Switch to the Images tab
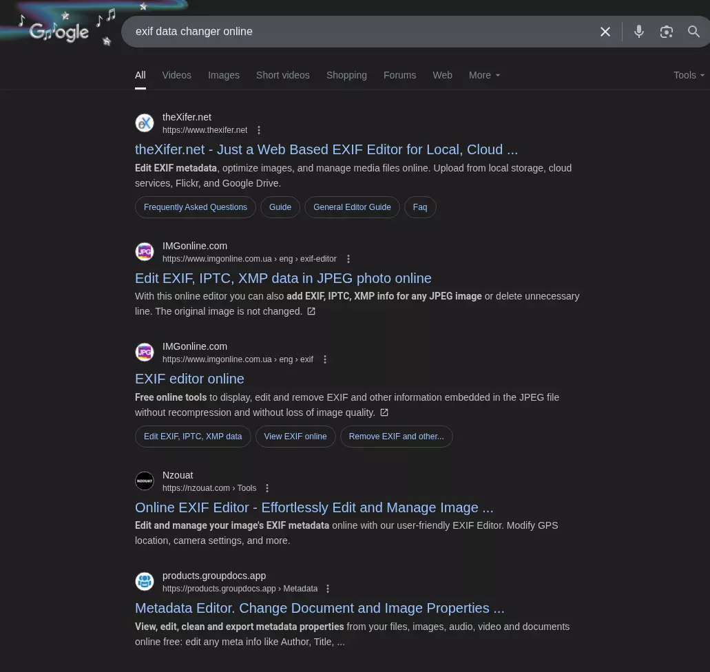Viewport: 710px width, 672px height. point(224,75)
